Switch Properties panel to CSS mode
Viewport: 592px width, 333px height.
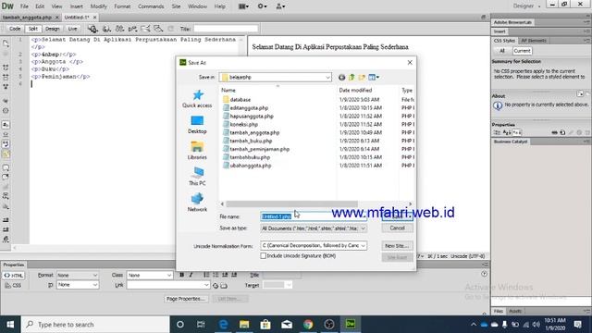[14, 286]
